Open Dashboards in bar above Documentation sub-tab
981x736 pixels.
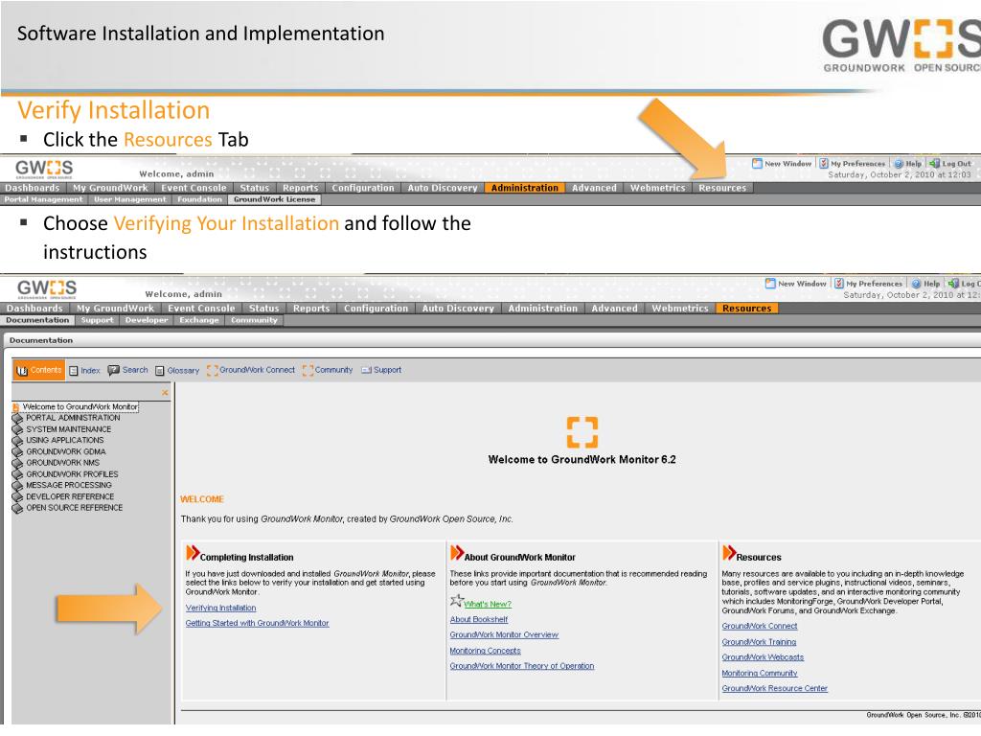[x=34, y=309]
